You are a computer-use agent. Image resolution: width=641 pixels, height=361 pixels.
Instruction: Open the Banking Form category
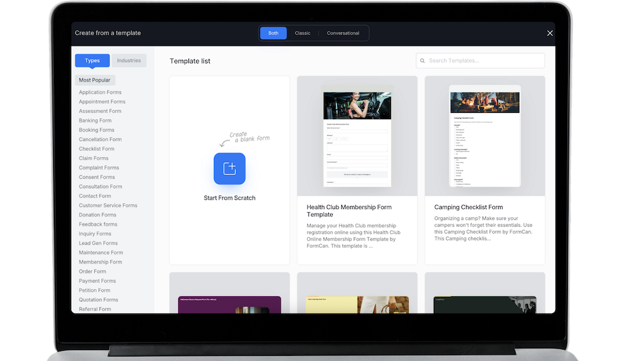[x=96, y=120]
